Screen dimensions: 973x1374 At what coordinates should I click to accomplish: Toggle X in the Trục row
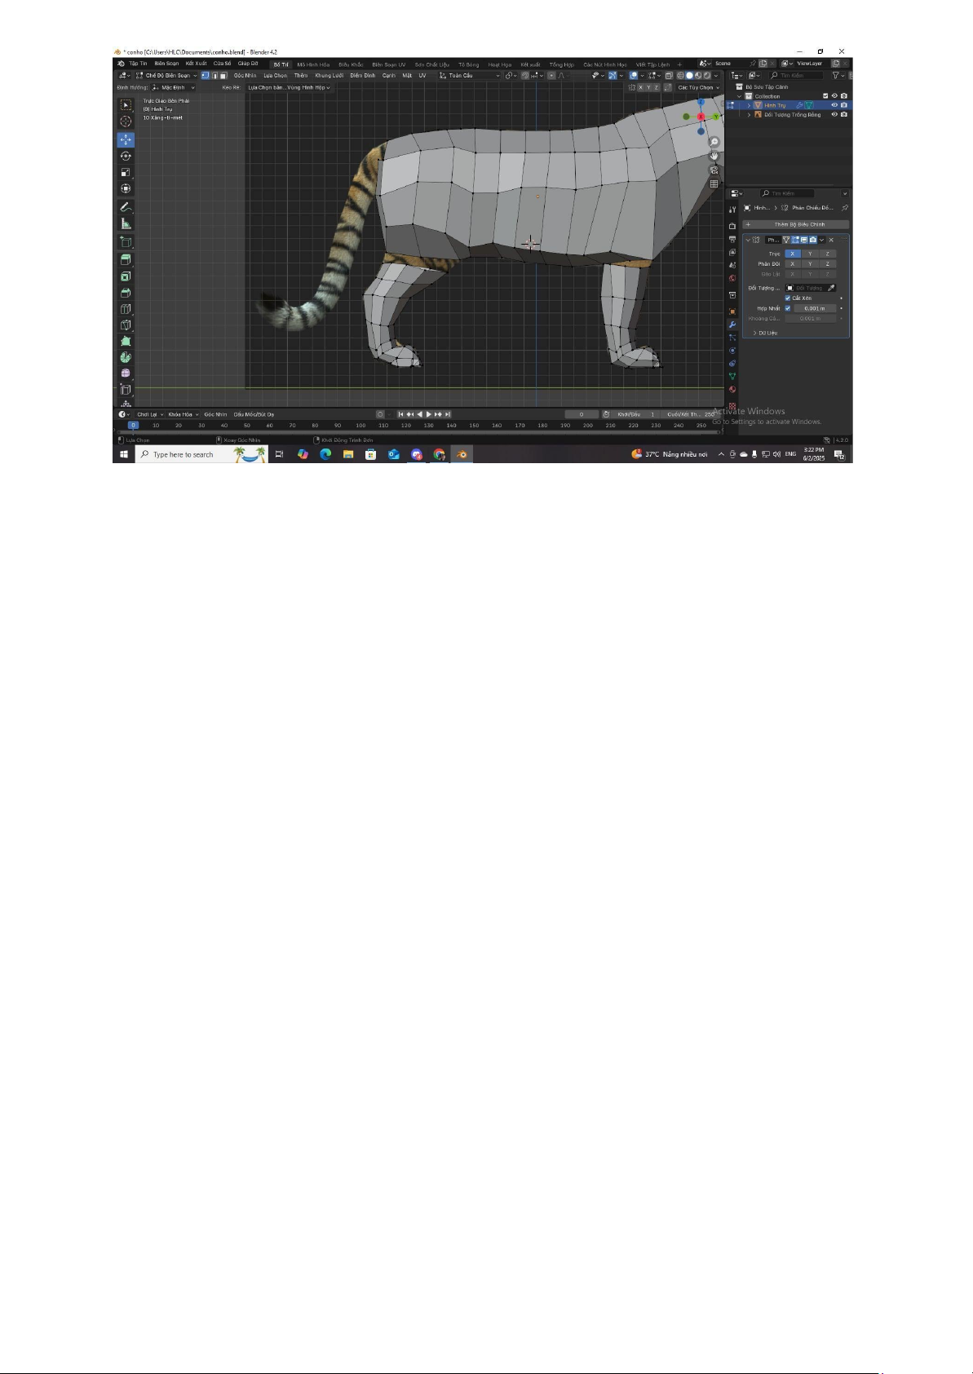(x=792, y=254)
